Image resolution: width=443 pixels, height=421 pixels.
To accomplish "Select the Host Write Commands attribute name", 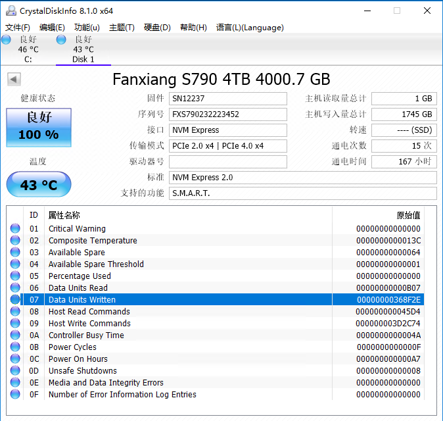I will 89,323.
